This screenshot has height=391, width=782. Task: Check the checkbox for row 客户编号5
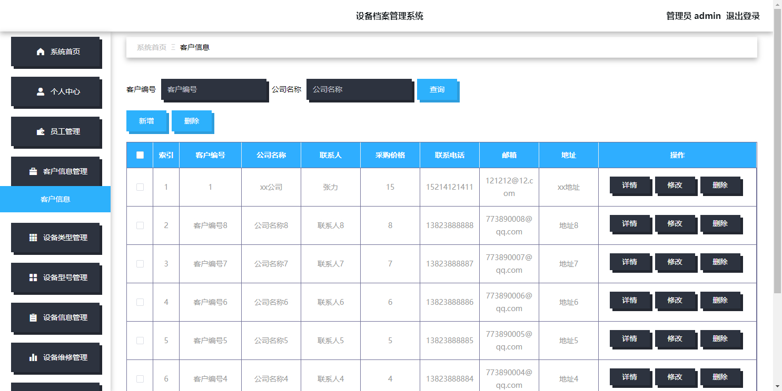(x=140, y=341)
